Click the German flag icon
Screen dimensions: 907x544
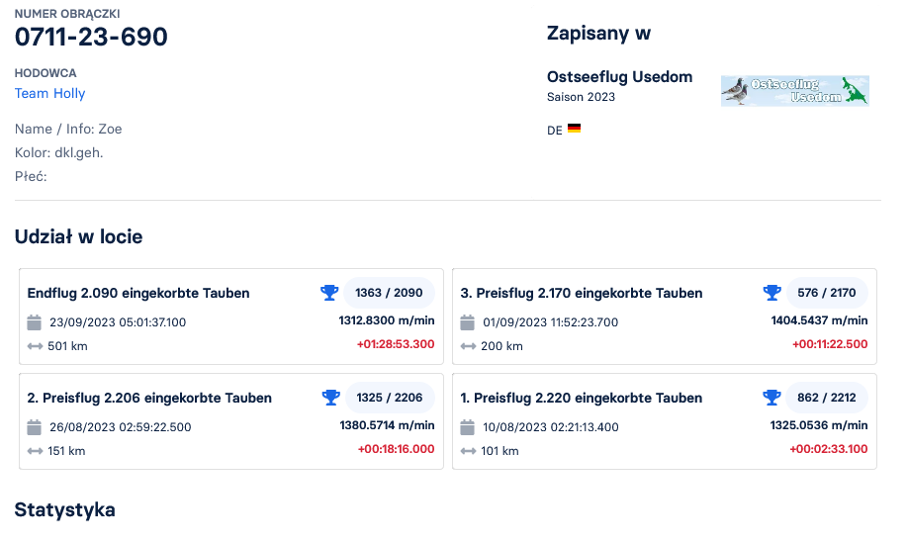[574, 129]
